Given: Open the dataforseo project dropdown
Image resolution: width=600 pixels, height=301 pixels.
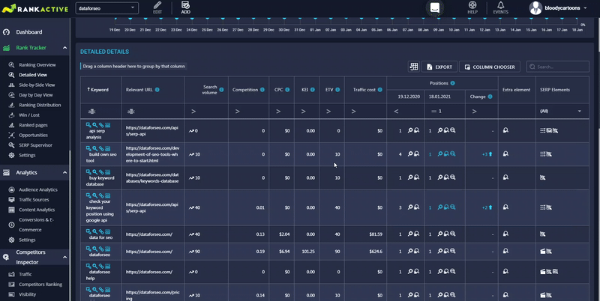Looking at the screenshot, I should [107, 8].
